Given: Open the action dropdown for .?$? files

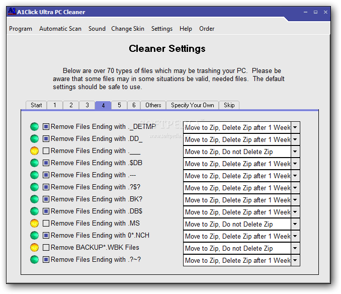Looking at the screenshot, I should (x=295, y=188).
